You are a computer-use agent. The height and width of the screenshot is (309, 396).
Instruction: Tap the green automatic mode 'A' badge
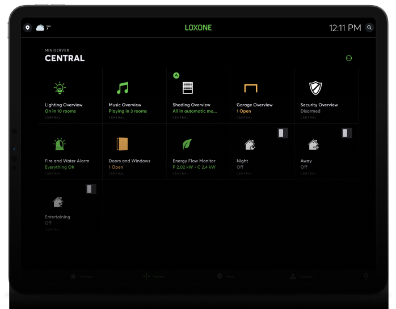pyautogui.click(x=176, y=75)
